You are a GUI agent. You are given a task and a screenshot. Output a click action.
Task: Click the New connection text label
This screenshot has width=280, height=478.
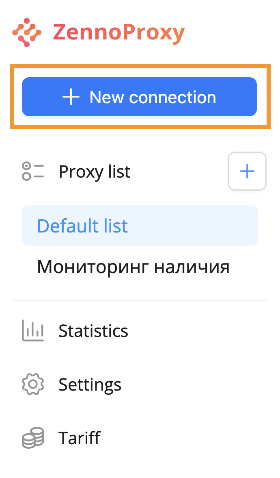pos(153,98)
